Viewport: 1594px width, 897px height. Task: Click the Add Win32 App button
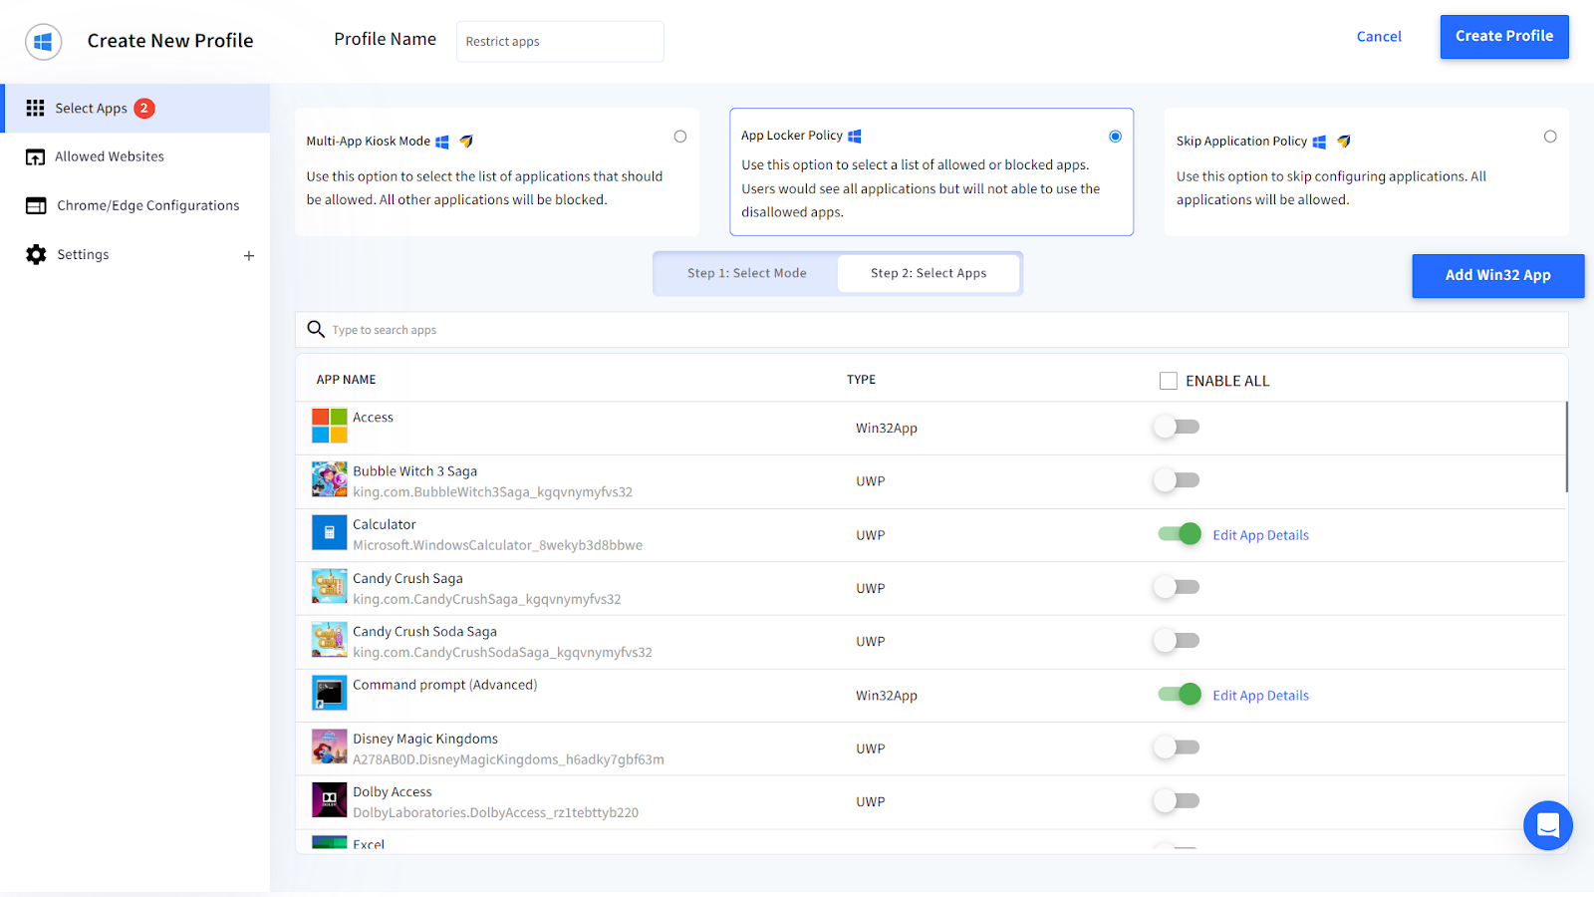[x=1497, y=275]
